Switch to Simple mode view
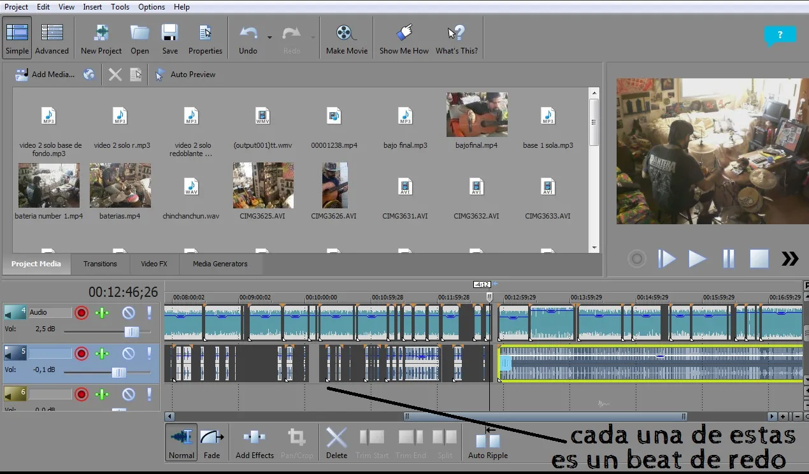 pos(17,38)
